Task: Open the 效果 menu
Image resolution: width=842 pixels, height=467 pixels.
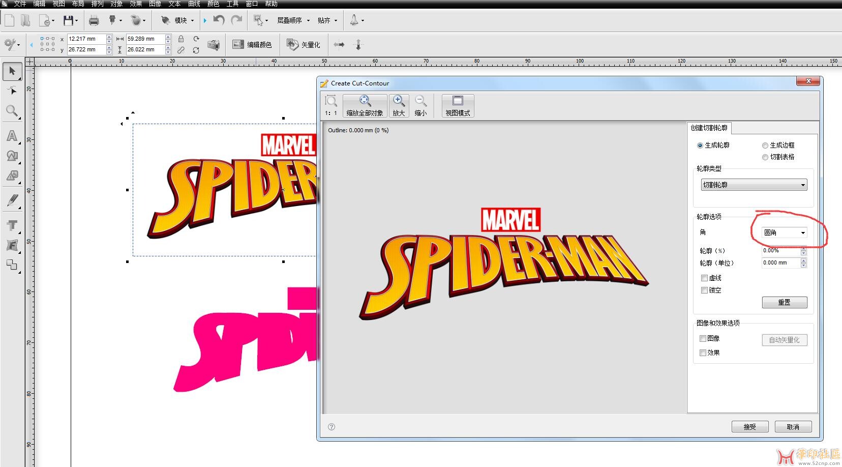Action: point(136,4)
